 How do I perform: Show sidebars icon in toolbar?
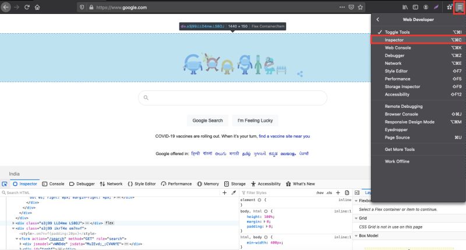pos(415,7)
